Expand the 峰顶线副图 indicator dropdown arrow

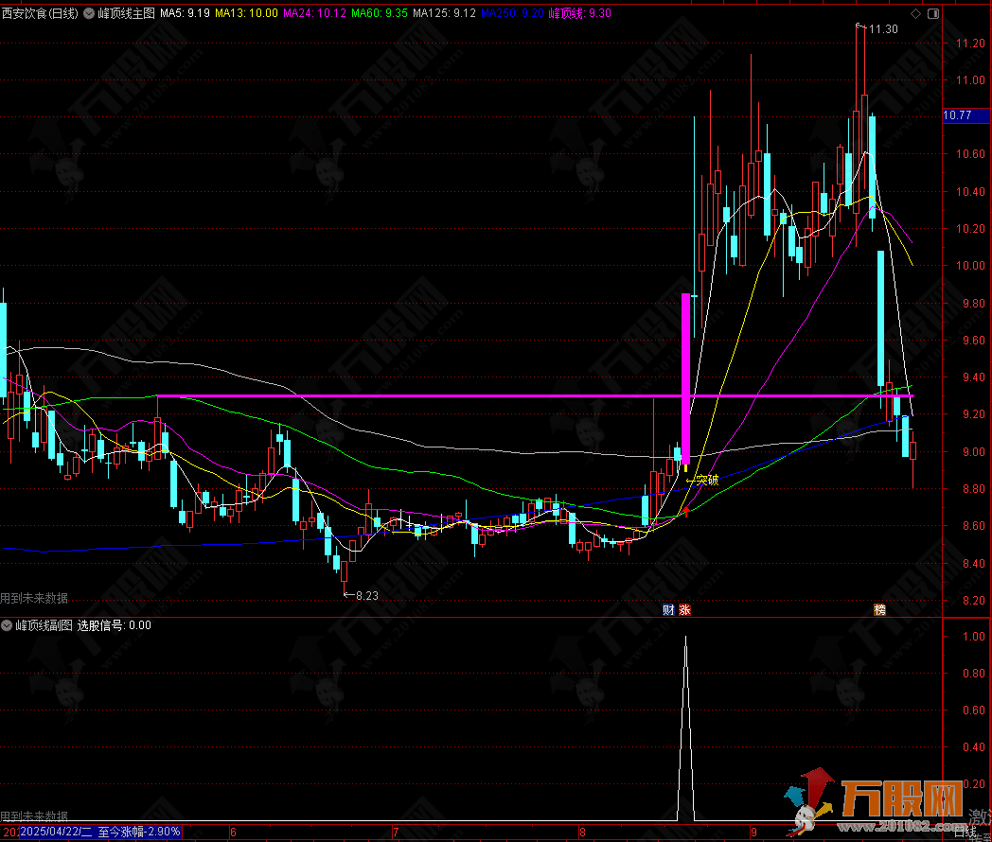click(8, 625)
